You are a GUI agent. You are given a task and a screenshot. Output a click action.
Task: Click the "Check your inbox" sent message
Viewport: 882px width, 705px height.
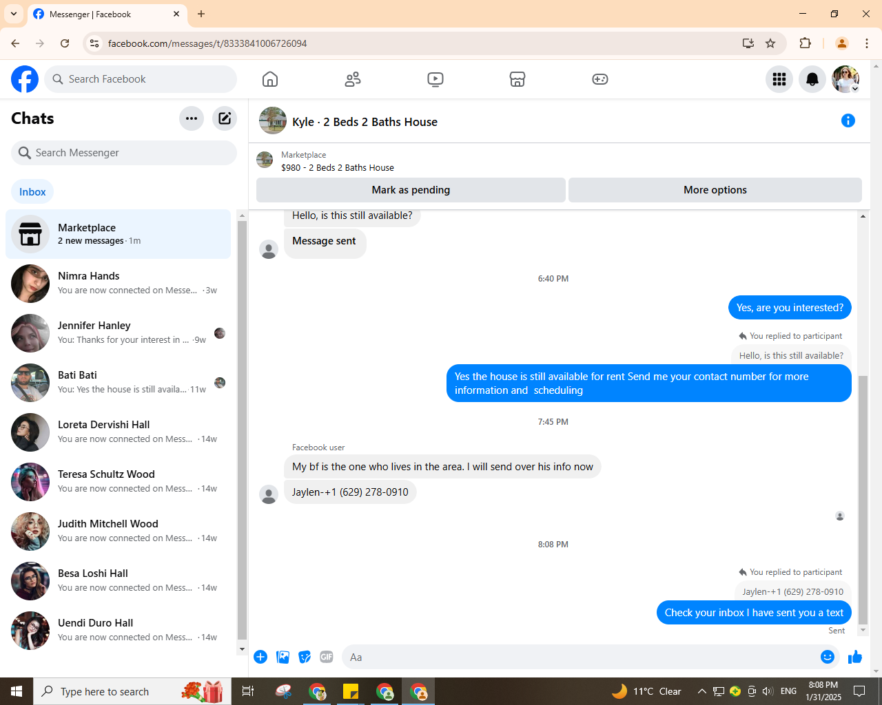pyautogui.click(x=754, y=613)
